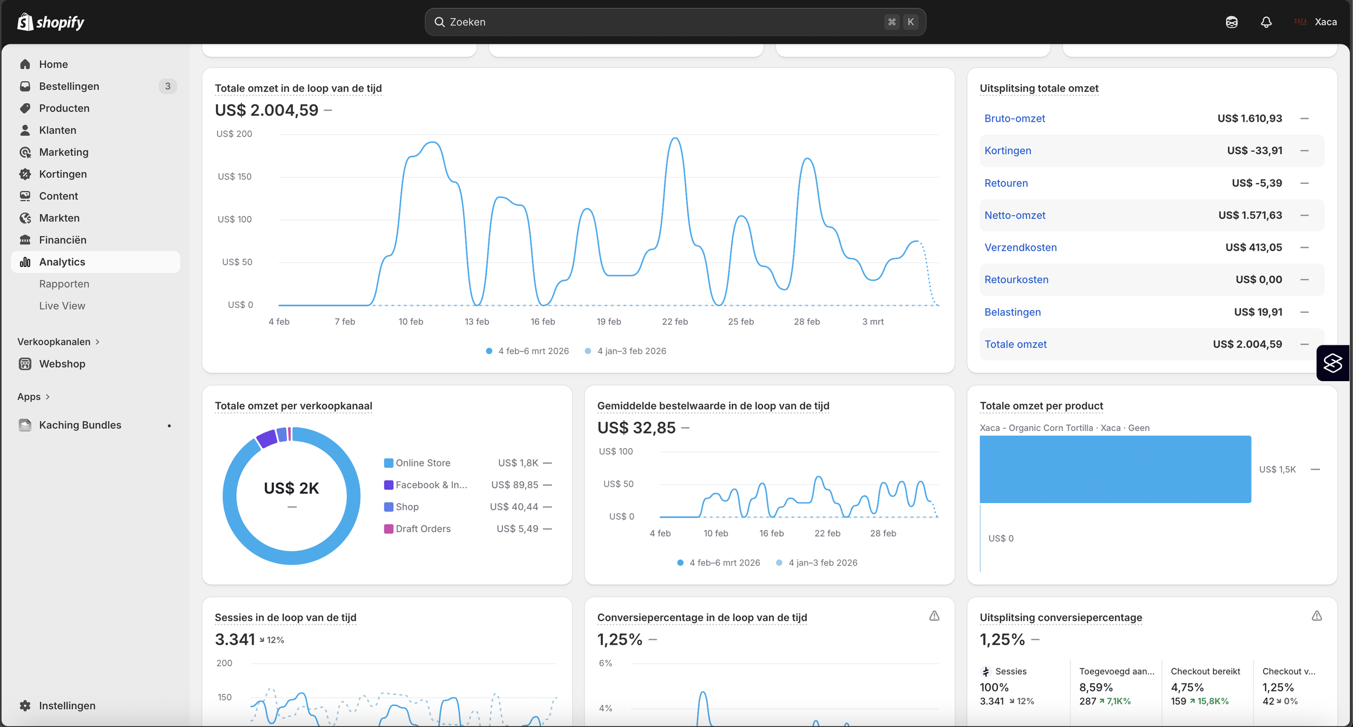
Task: Open Instellingen gear at bottom of sidebar
Action: (67, 705)
